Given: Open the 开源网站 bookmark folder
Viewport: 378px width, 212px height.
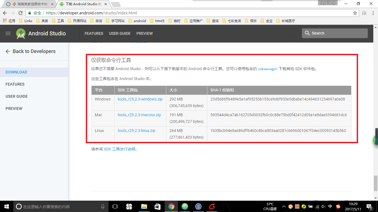Looking at the screenshot, I should [77, 21].
